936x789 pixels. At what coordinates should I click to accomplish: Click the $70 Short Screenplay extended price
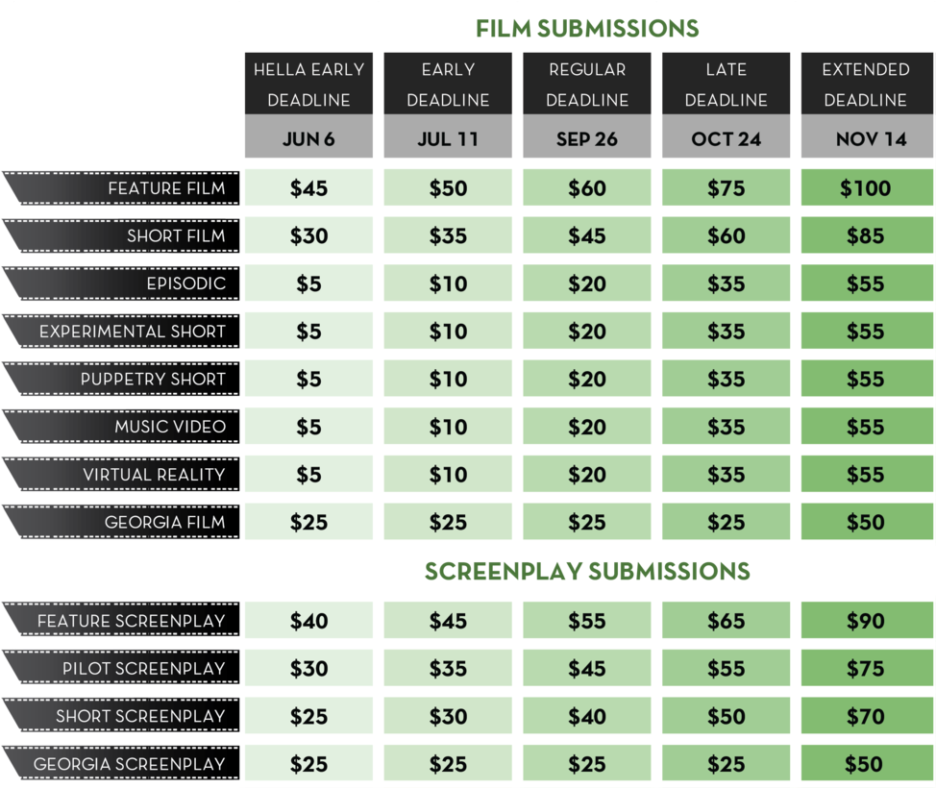tap(867, 715)
